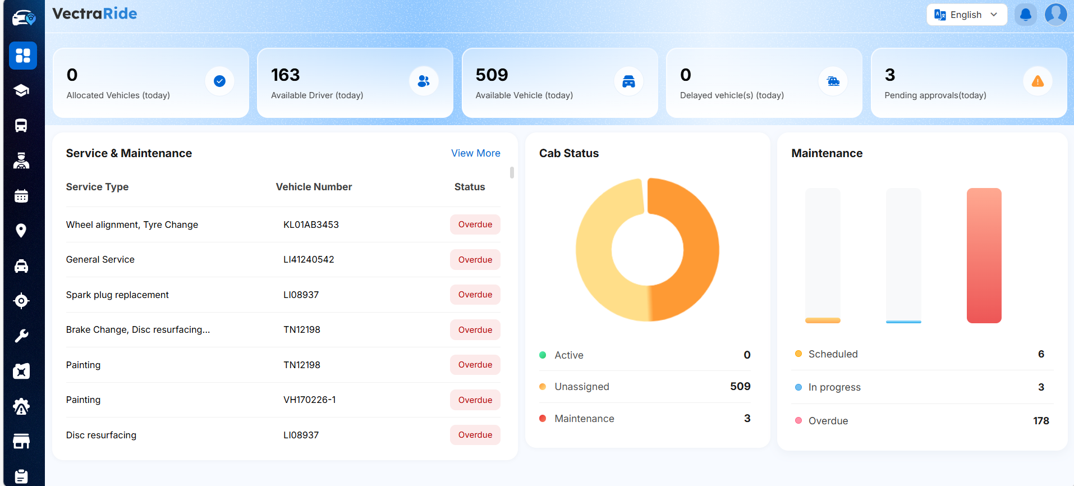Click the Service Type column header
The height and width of the screenshot is (486, 1074).
[x=97, y=187]
